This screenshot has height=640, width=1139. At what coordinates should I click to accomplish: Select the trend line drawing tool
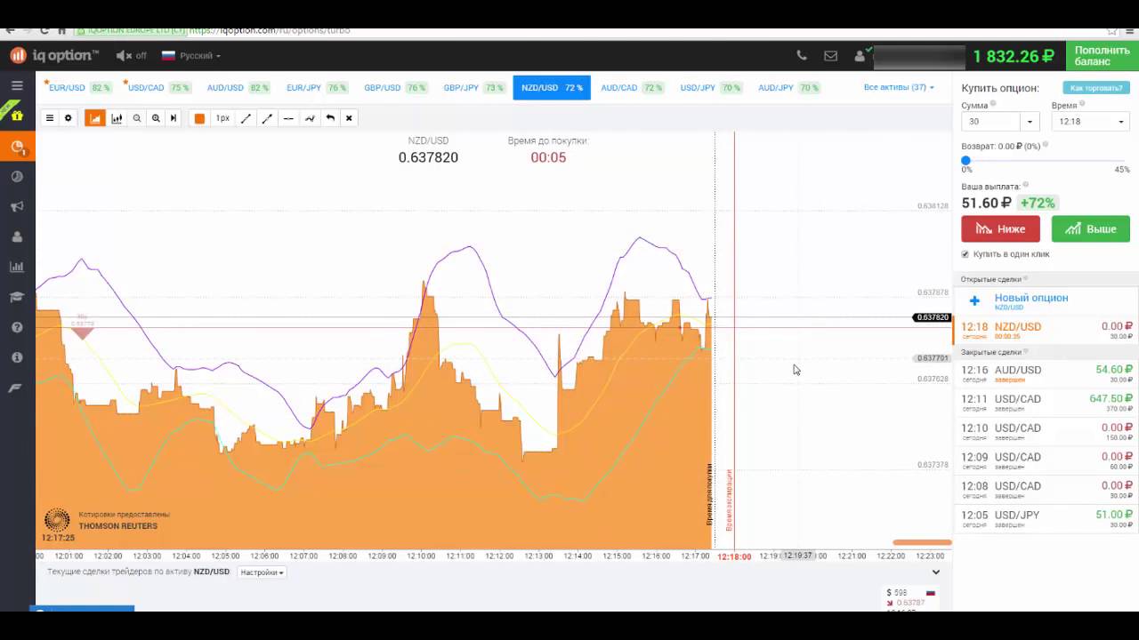tap(246, 118)
